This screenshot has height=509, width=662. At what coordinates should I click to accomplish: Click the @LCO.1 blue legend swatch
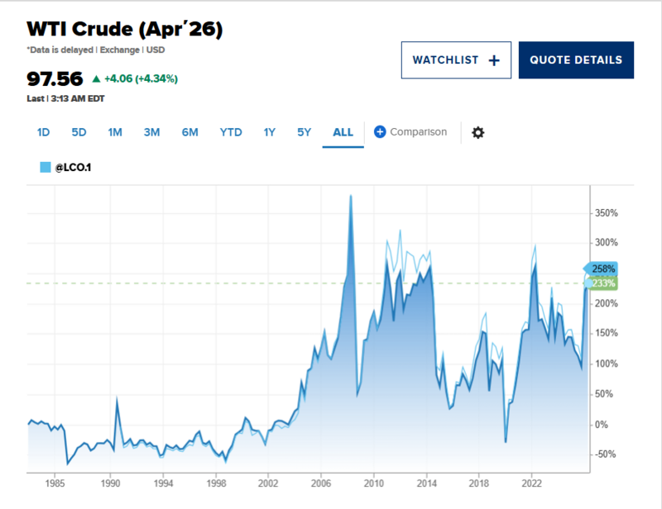[x=46, y=167]
